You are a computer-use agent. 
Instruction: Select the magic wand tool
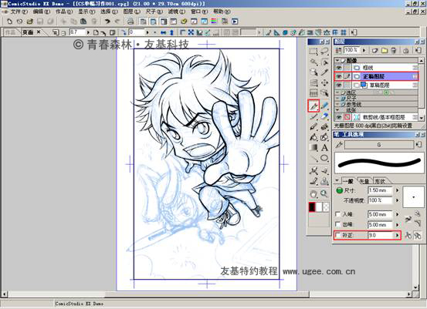pyautogui.click(x=313, y=62)
